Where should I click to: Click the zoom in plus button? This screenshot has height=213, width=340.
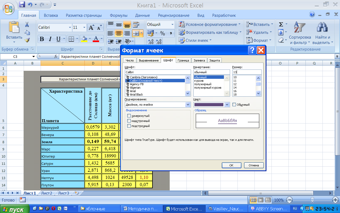pos(335,200)
